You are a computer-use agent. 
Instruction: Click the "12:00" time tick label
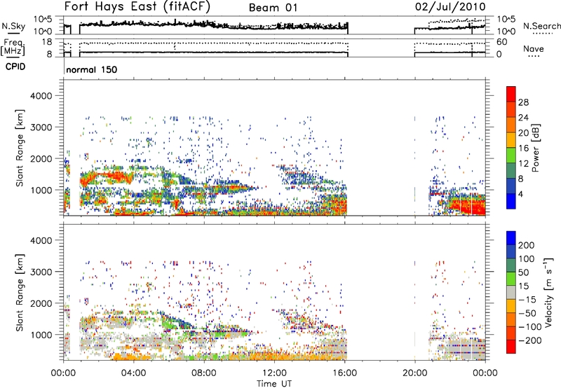(x=274, y=373)
